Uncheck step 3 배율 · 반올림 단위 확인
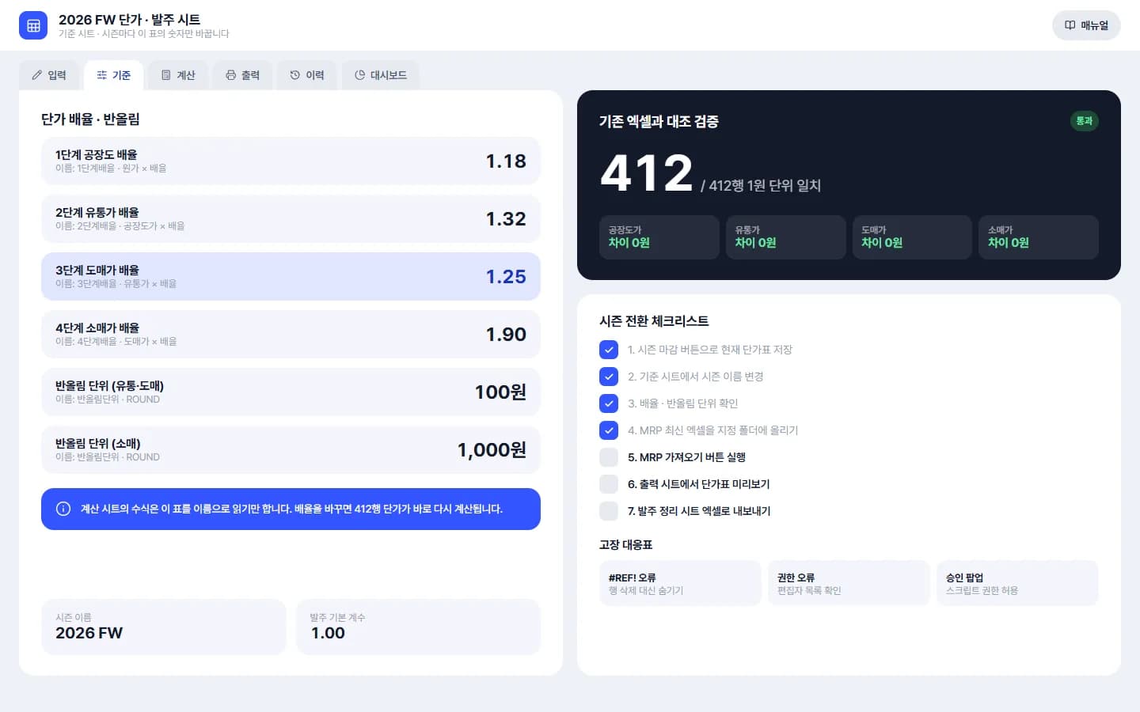 point(609,403)
